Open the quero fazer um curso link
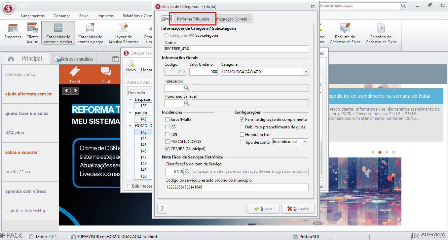 [27, 114]
